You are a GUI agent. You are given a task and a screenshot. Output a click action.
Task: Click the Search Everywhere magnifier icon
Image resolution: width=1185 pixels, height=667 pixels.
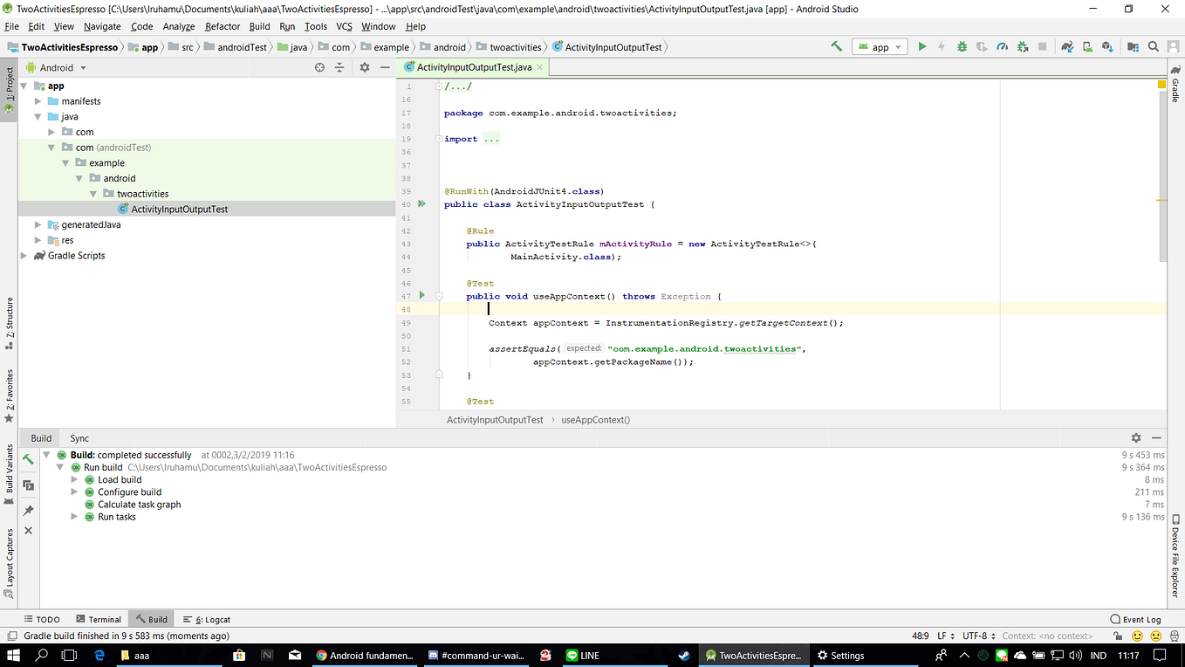tap(1153, 46)
